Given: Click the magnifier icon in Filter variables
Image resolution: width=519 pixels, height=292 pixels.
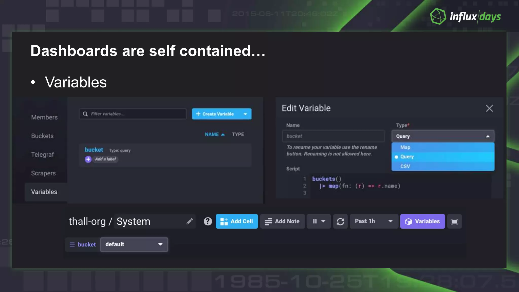Looking at the screenshot, I should 85,114.
